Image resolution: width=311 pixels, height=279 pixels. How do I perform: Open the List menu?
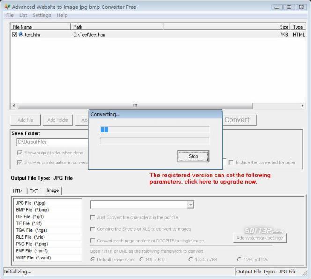click(23, 15)
